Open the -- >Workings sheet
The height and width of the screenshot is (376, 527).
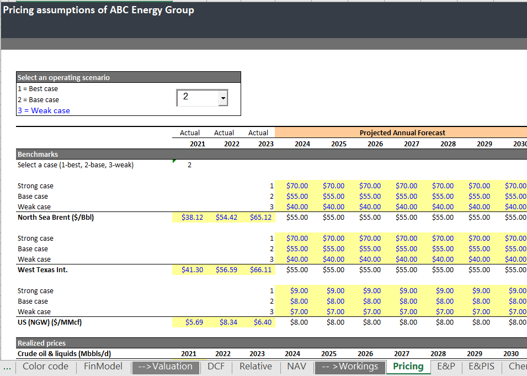coord(350,366)
